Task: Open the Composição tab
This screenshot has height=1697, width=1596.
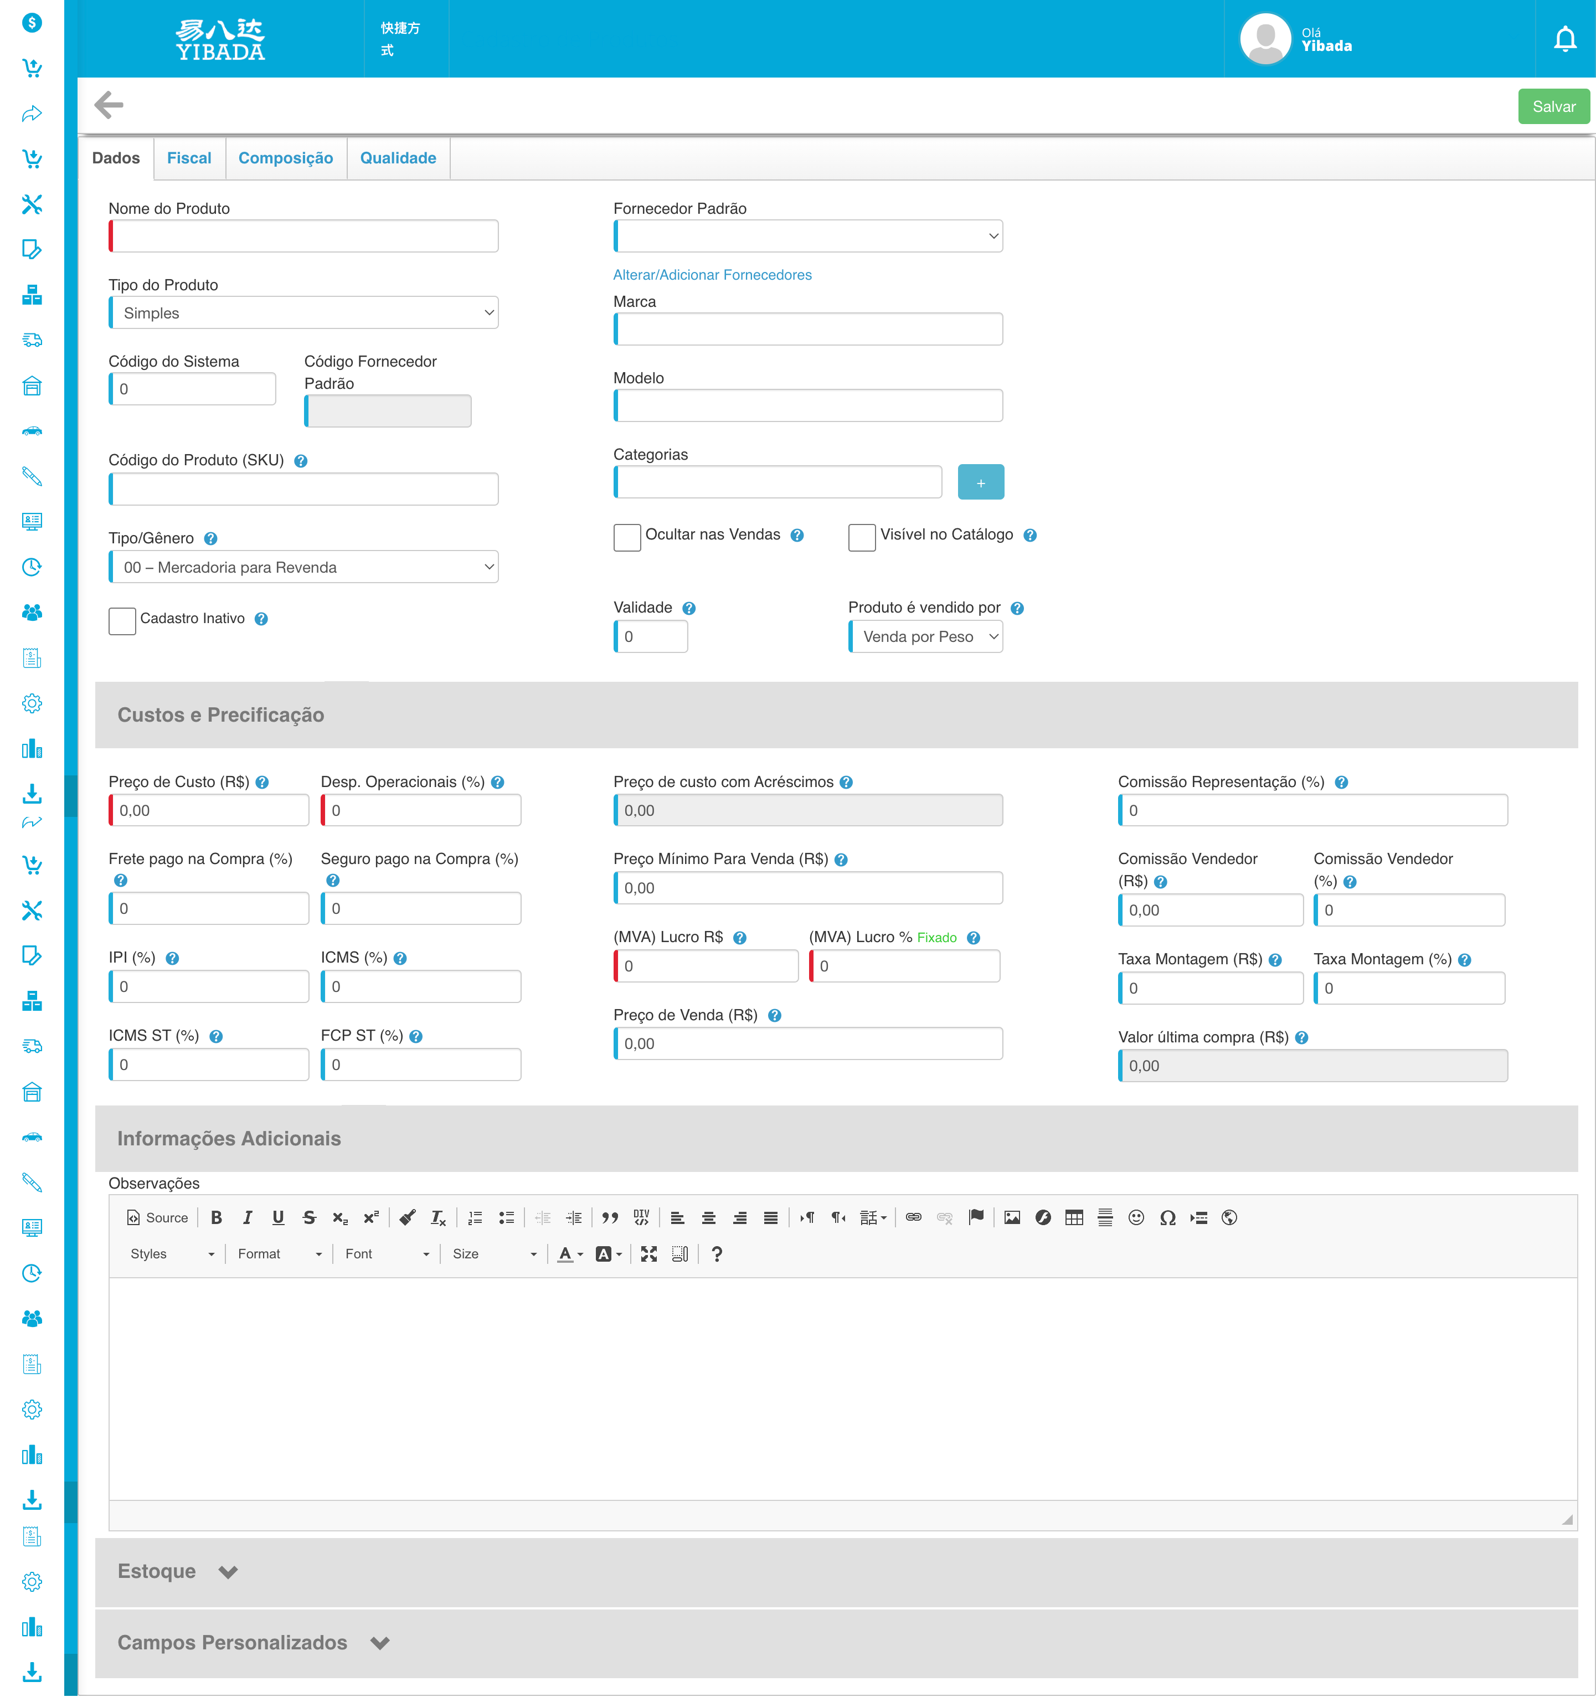Action: click(x=285, y=158)
